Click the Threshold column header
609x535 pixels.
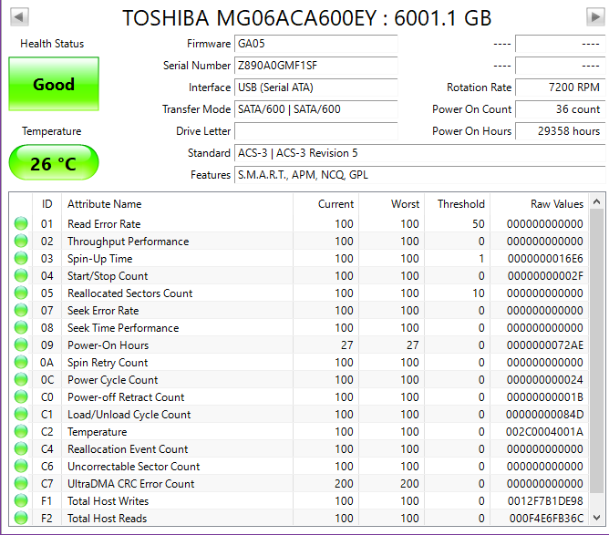pyautogui.click(x=460, y=204)
